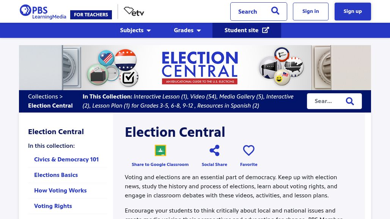Open Civics & Democracy 101 section
The image size is (390, 219).
point(66,160)
